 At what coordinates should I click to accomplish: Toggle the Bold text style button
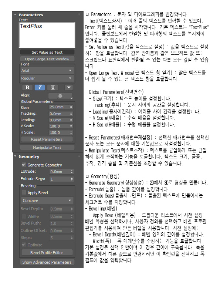click(27, 87)
